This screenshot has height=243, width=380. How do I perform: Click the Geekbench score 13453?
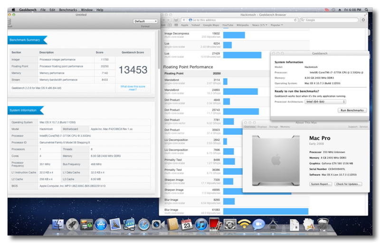click(133, 70)
